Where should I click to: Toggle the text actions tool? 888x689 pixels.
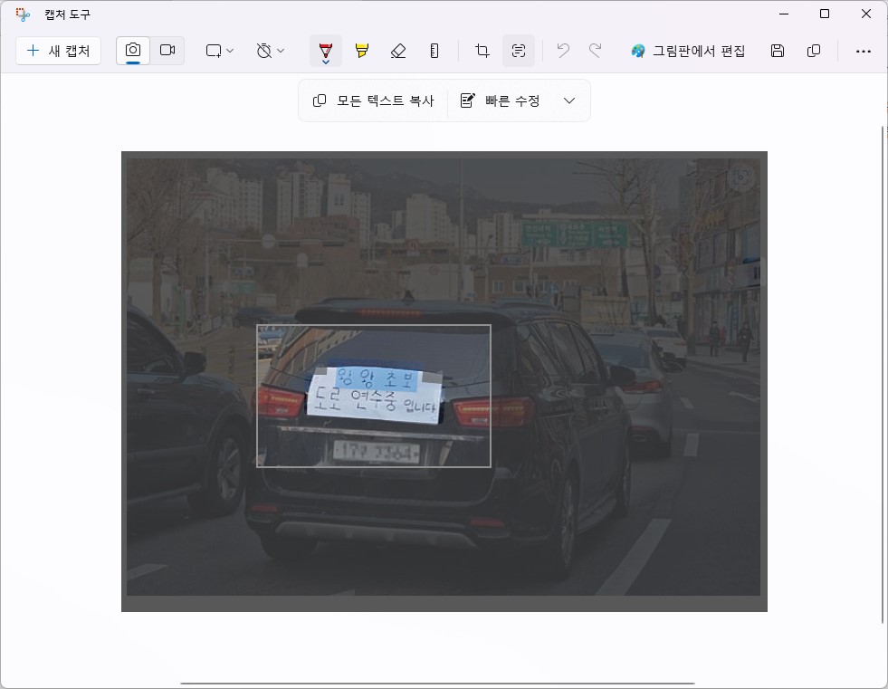pyautogui.click(x=519, y=51)
